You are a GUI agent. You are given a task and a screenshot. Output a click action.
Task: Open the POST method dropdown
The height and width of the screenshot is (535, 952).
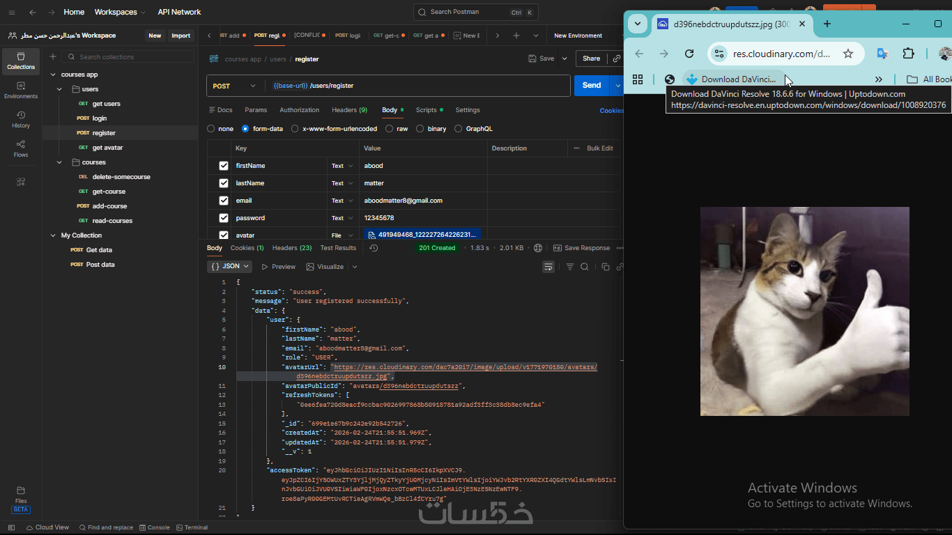pos(235,86)
